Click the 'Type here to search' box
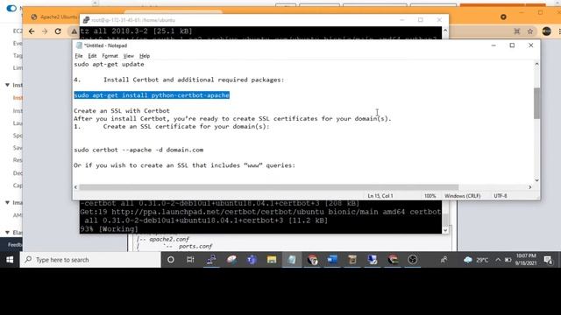The width and height of the screenshot is (561, 315). pos(90,260)
